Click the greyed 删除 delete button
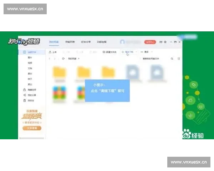Screen dimensions: 214x171 coord(93,52)
